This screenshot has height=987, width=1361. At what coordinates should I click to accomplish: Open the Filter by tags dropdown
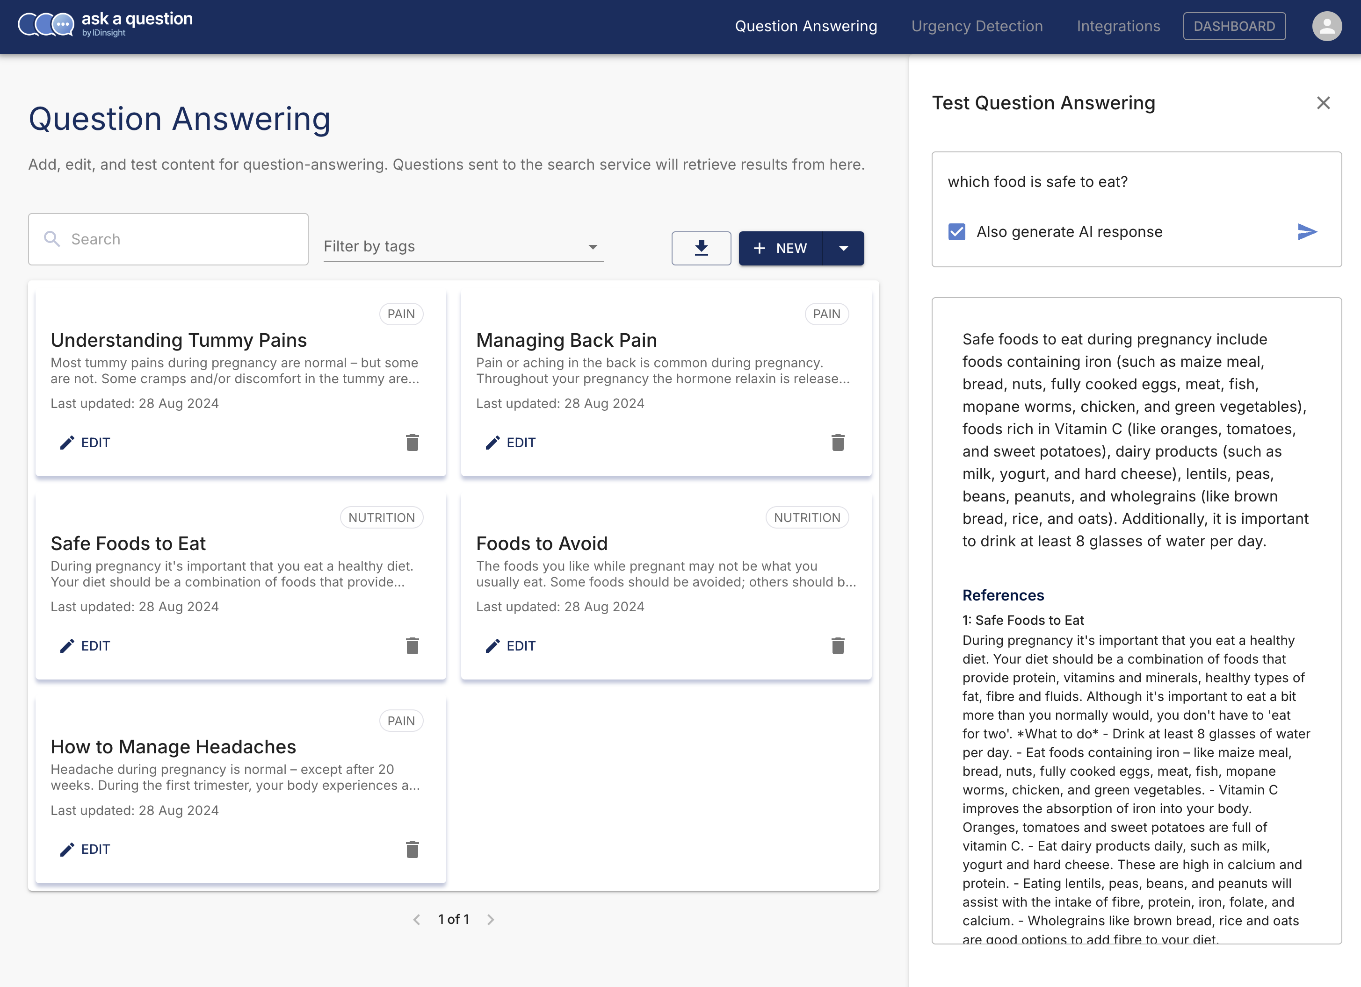463,246
